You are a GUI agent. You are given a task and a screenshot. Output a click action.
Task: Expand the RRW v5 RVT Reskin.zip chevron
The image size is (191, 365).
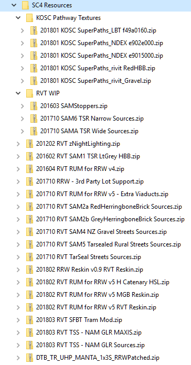[x=18, y=307]
